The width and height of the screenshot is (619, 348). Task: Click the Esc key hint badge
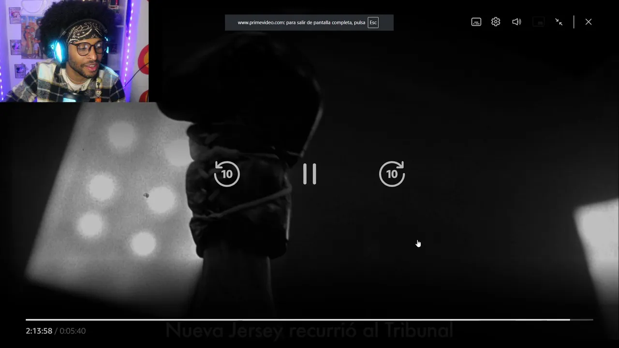(373, 23)
